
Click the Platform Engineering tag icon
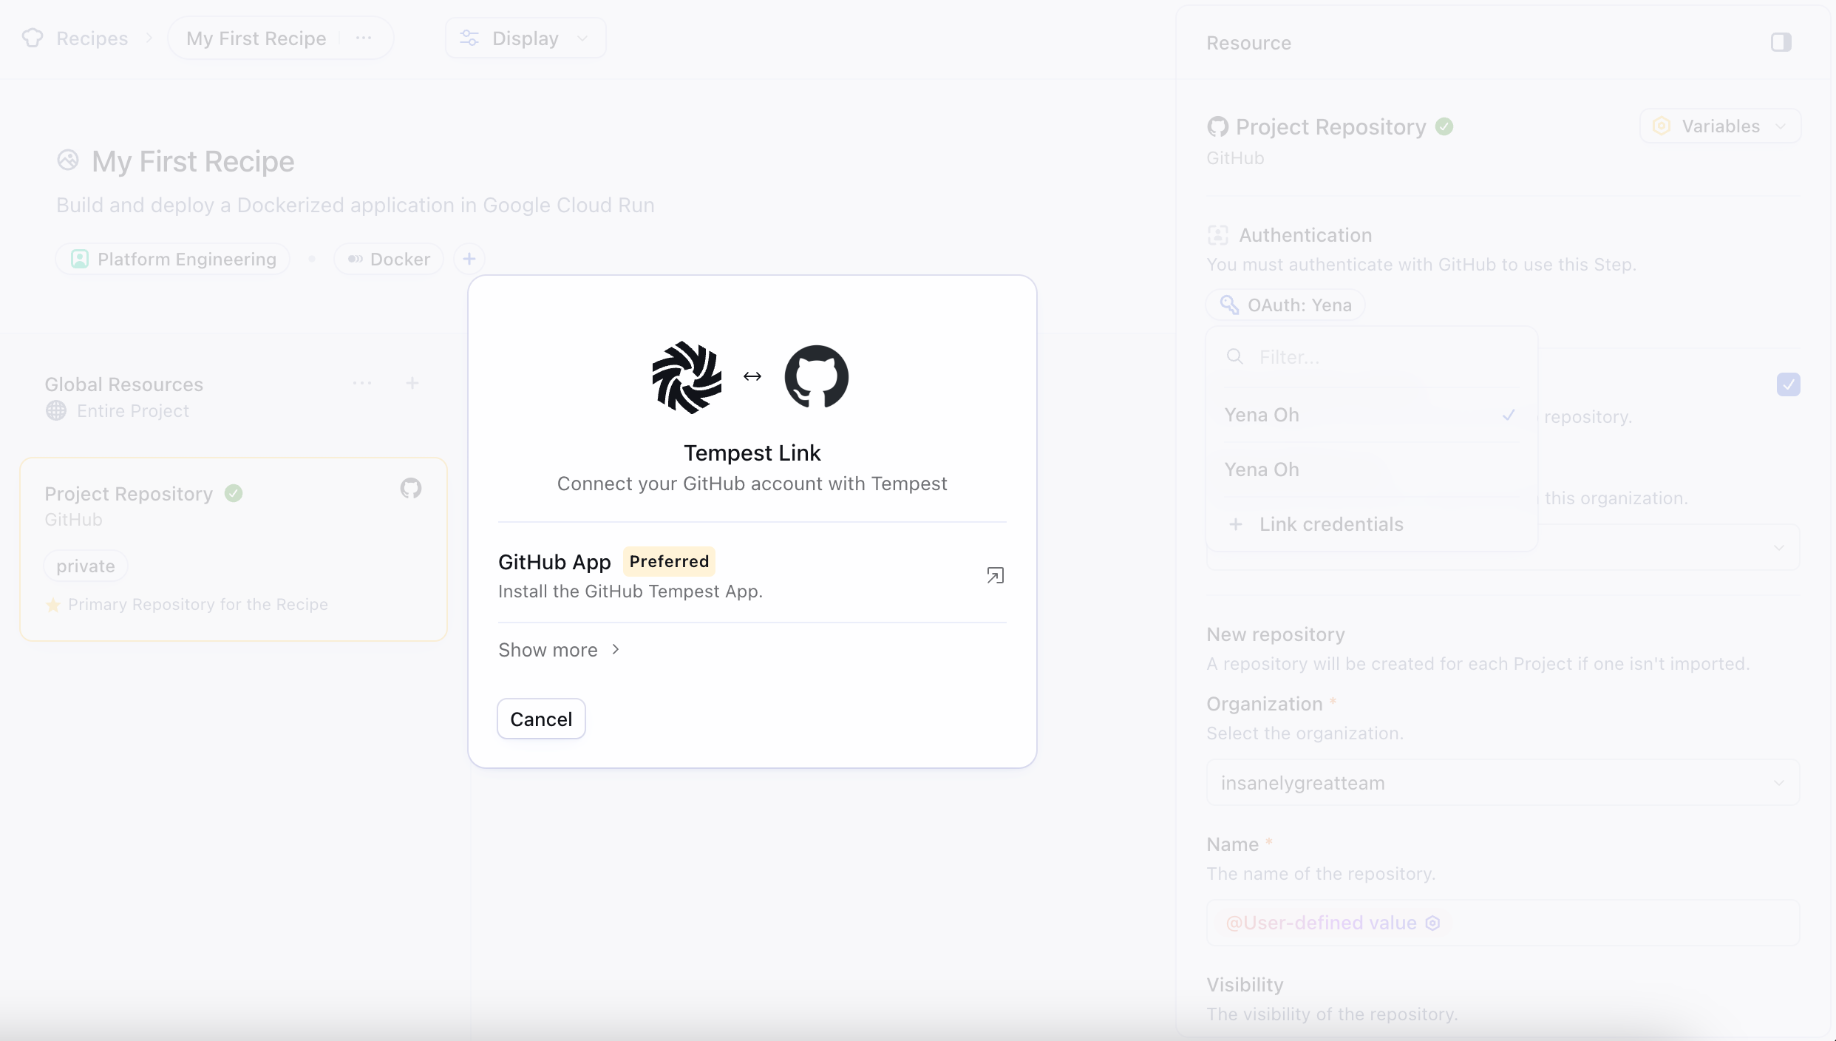coord(79,259)
